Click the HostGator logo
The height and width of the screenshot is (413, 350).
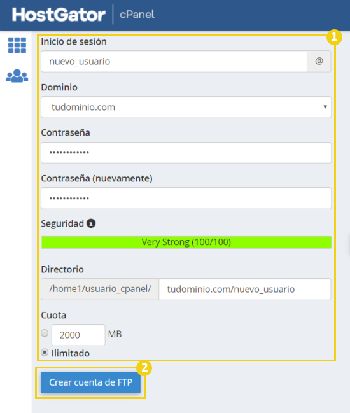tap(59, 15)
